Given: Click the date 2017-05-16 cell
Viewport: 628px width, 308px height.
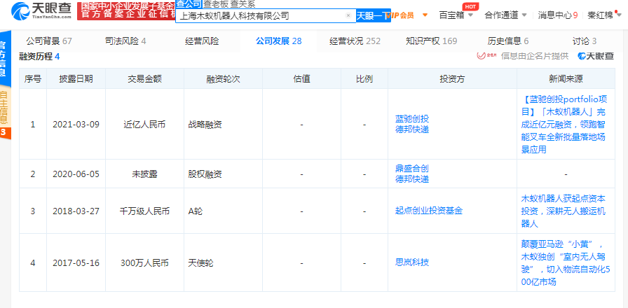Looking at the screenshot, I should click(76, 262).
